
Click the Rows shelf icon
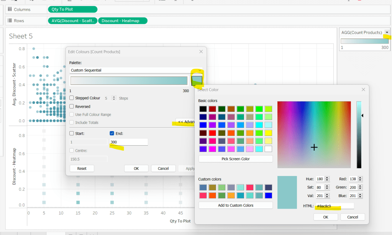click(10, 21)
